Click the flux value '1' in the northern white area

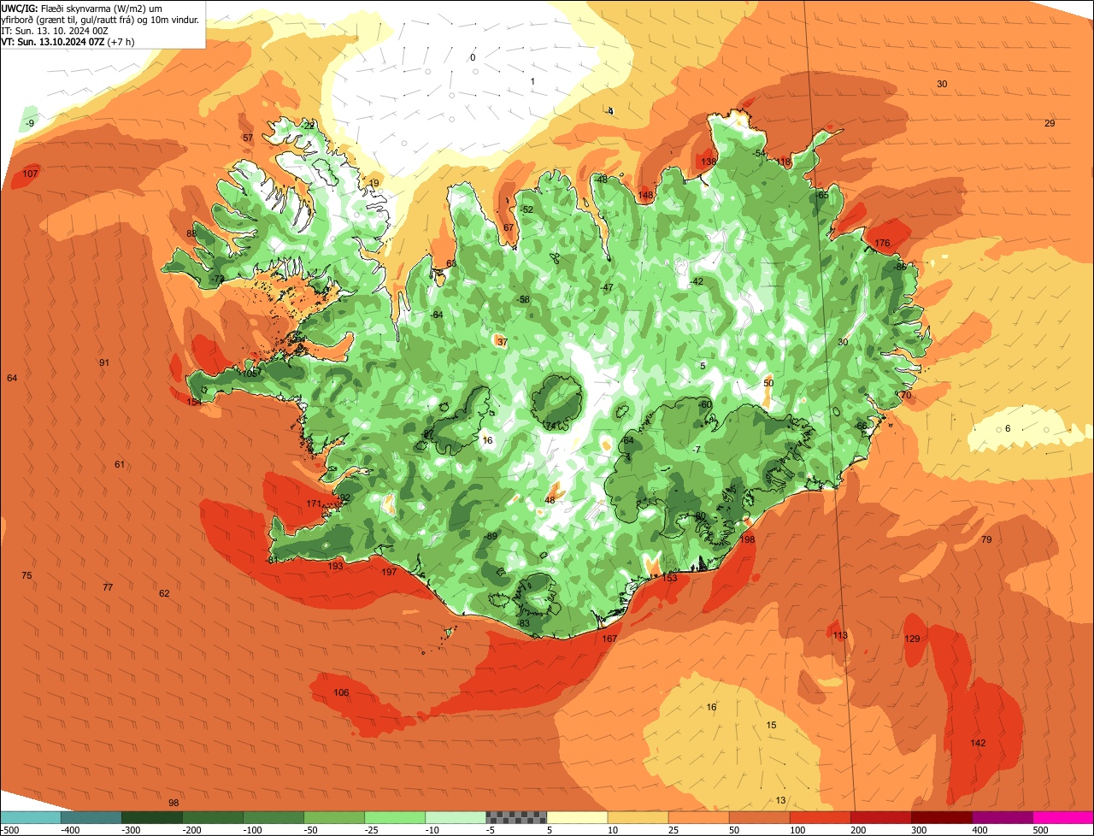[x=532, y=82]
